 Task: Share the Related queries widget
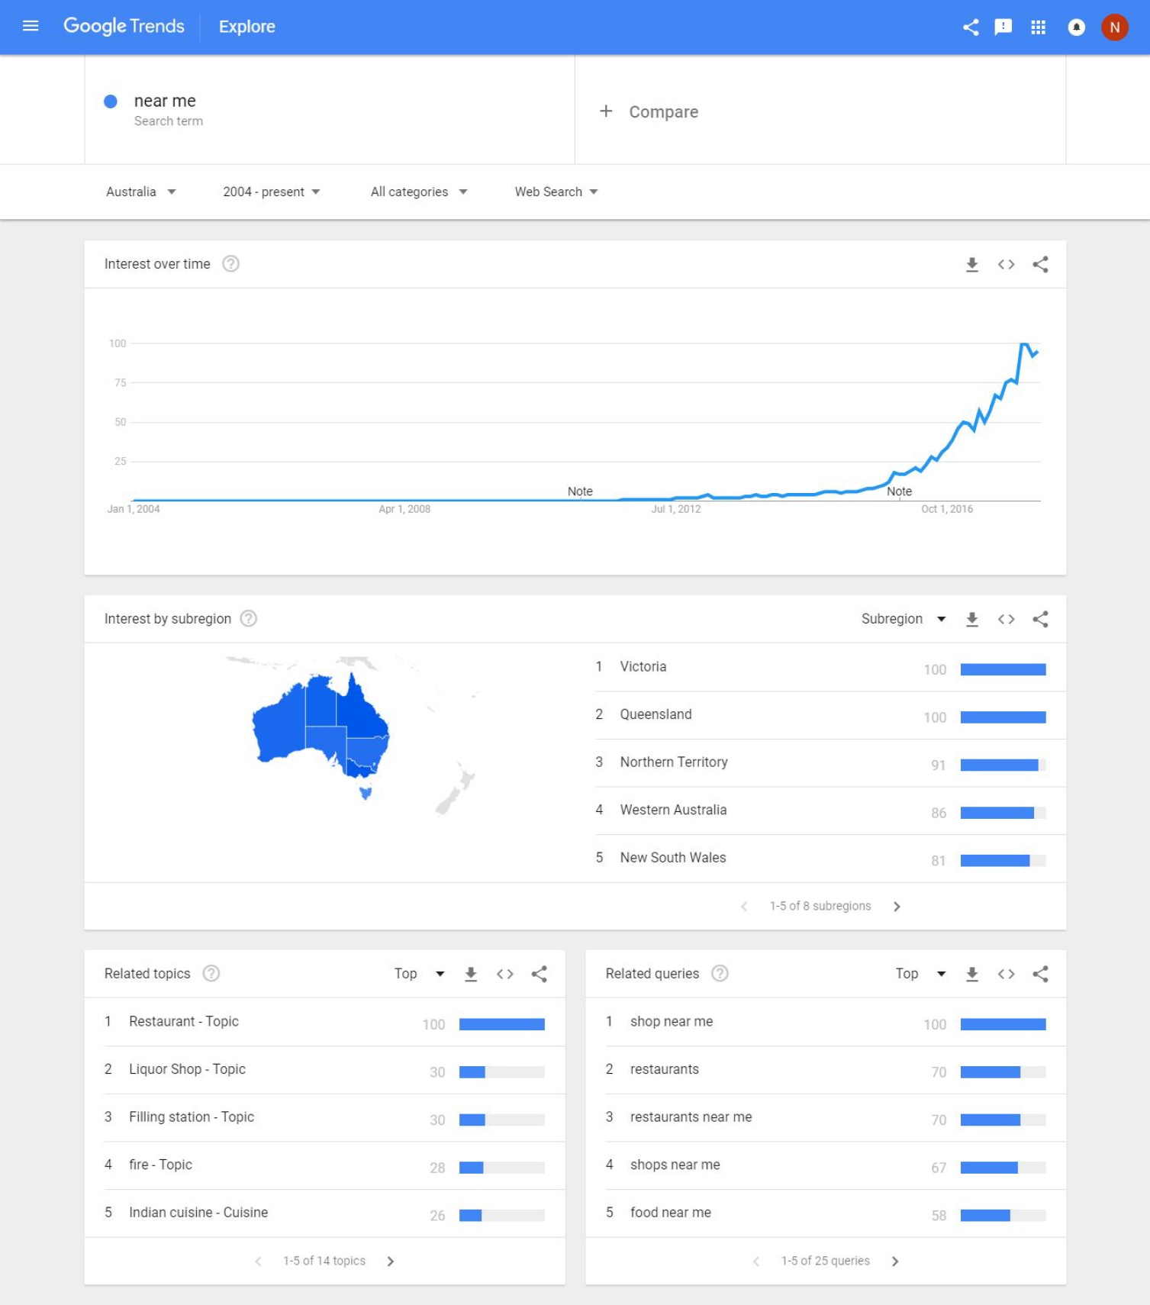[x=1040, y=975]
